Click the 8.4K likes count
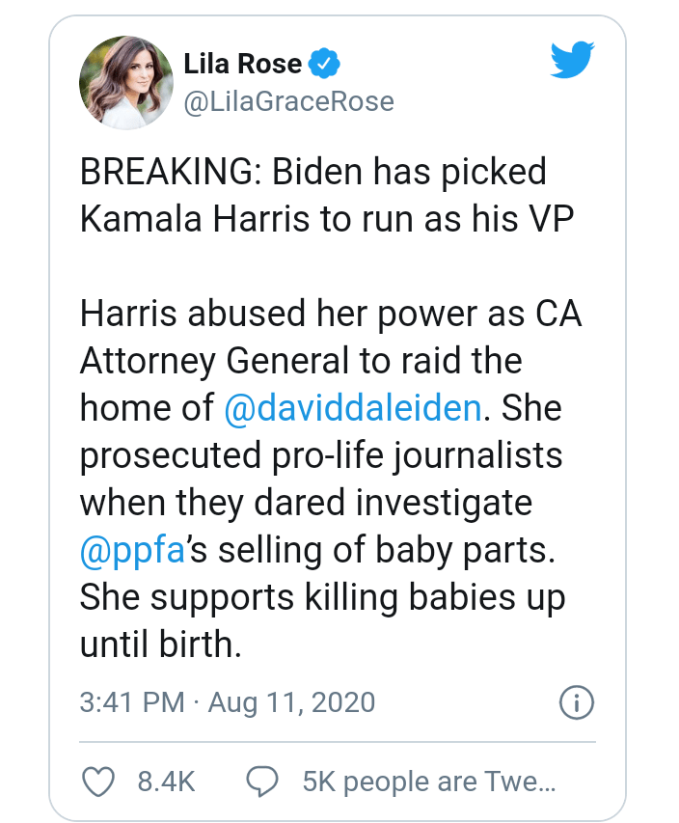Screen dimensions: 679x823 (166, 781)
